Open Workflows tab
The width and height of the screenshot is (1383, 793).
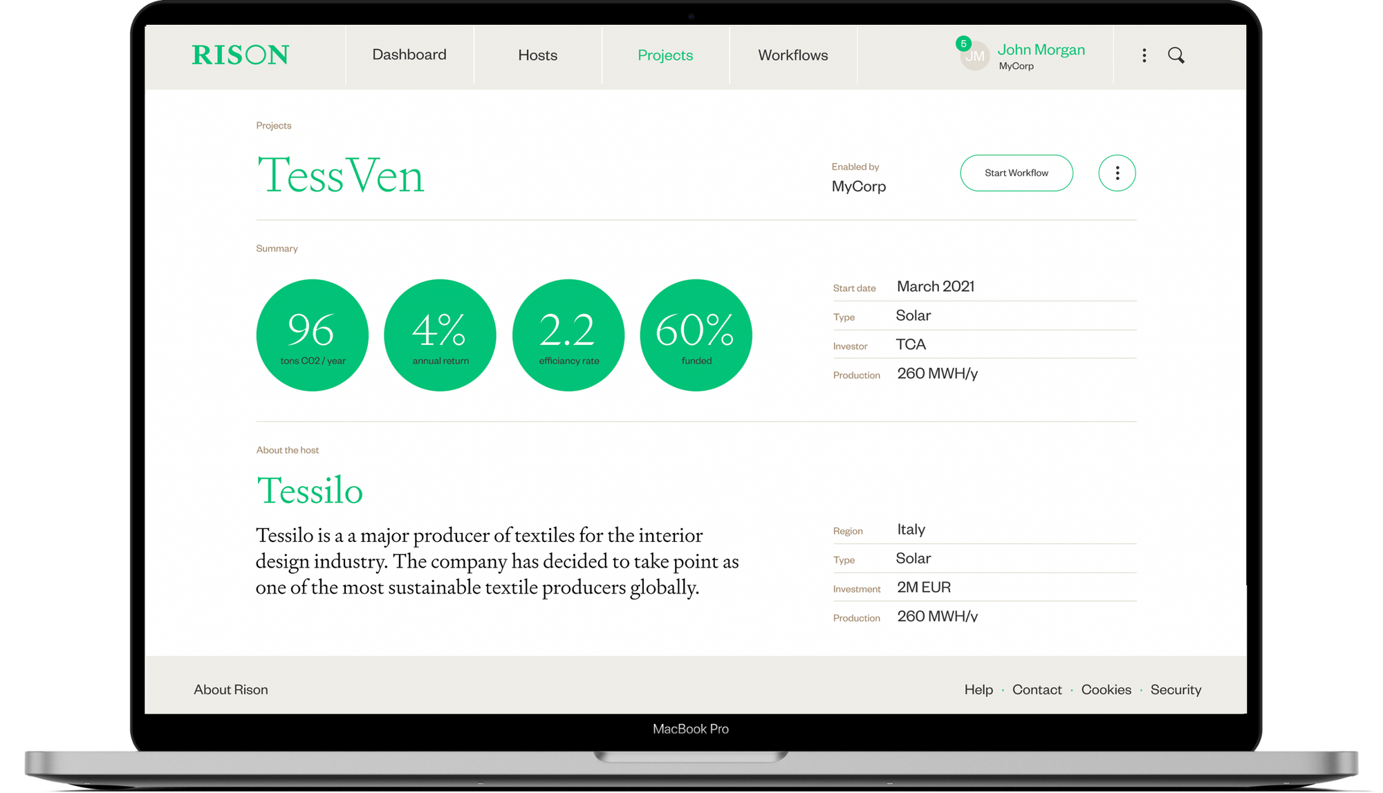[x=792, y=55]
